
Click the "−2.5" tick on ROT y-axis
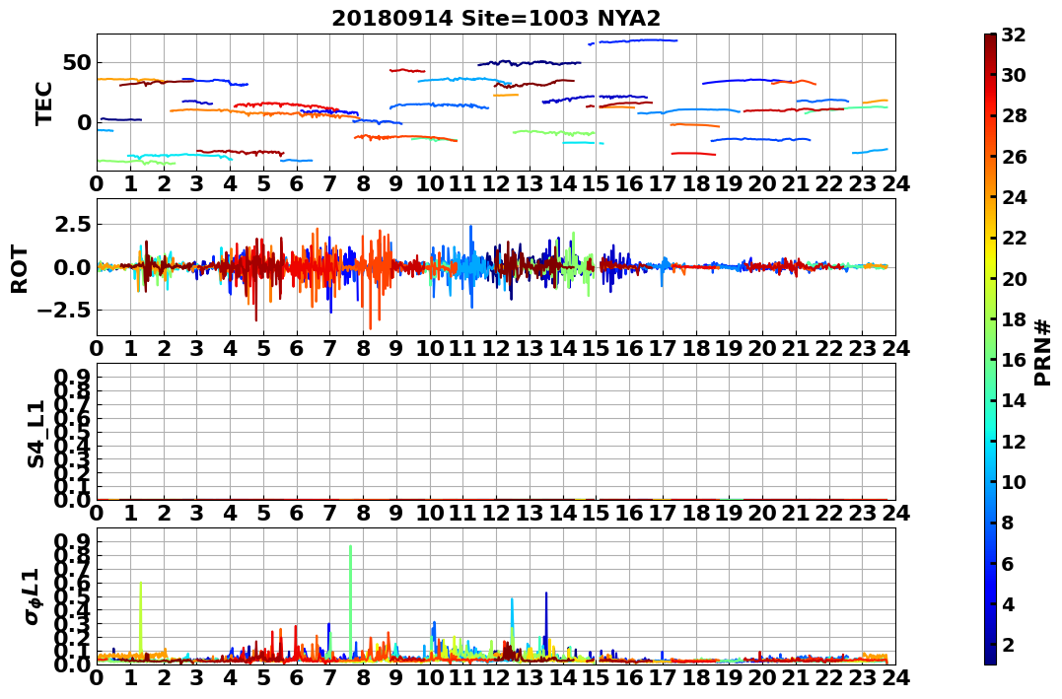click(x=64, y=311)
